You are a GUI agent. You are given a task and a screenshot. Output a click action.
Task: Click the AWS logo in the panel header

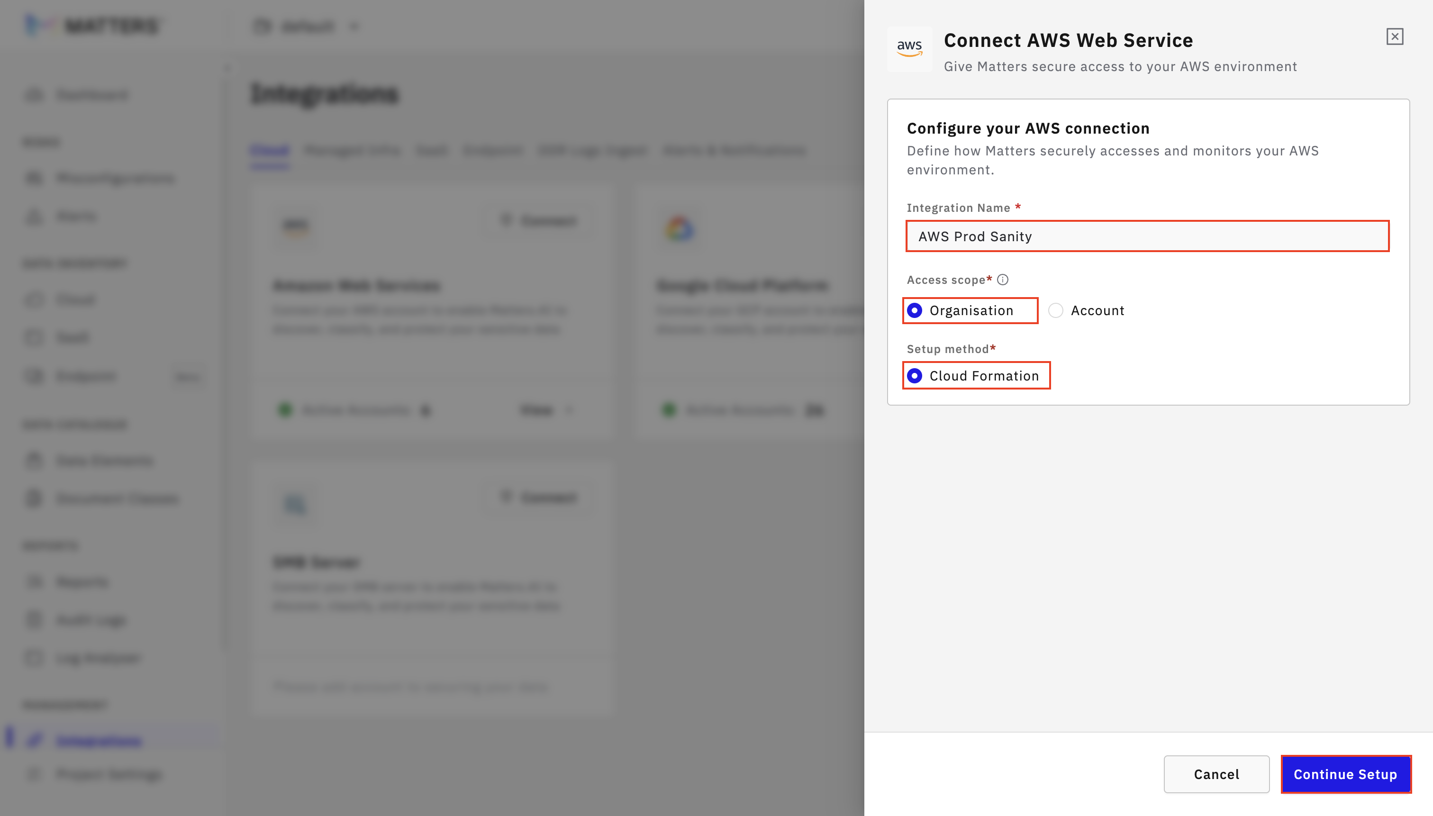(909, 49)
